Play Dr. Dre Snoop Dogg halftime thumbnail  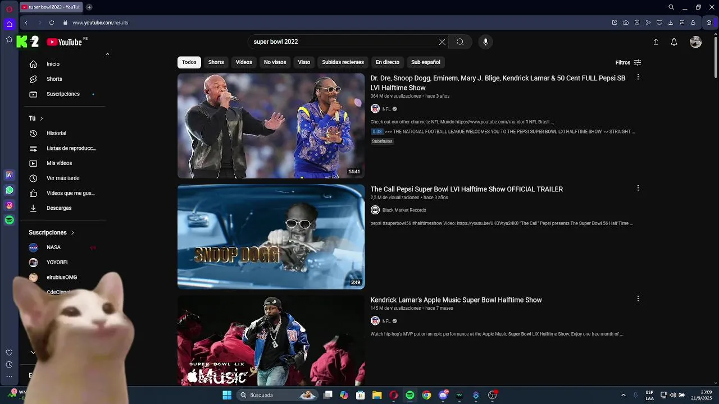point(271,126)
